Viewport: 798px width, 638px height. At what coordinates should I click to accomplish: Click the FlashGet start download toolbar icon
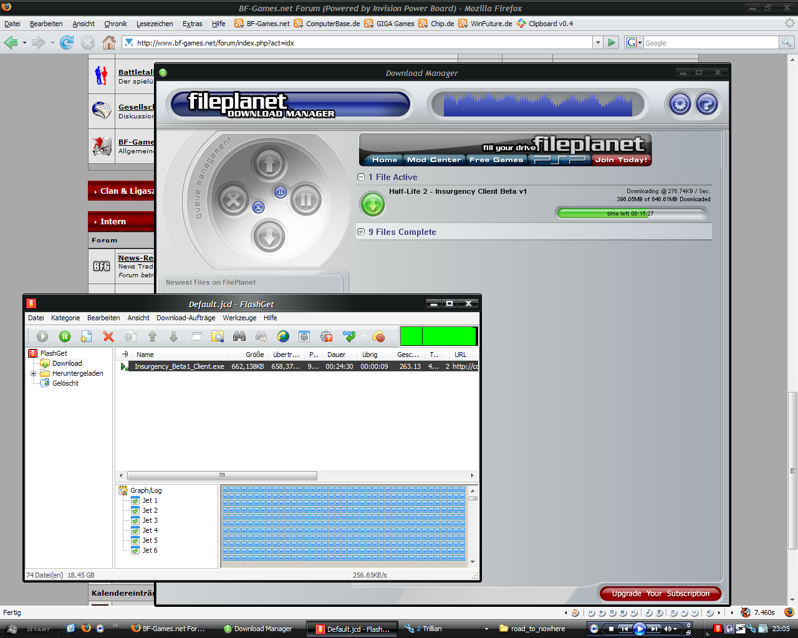click(x=42, y=336)
